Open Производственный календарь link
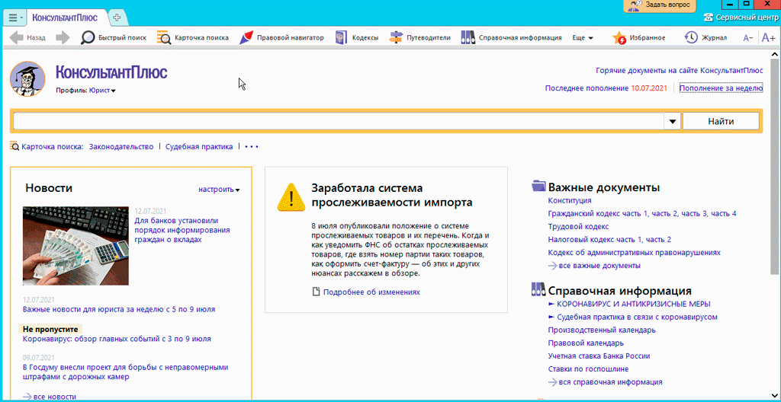The image size is (781, 402). pos(602,330)
